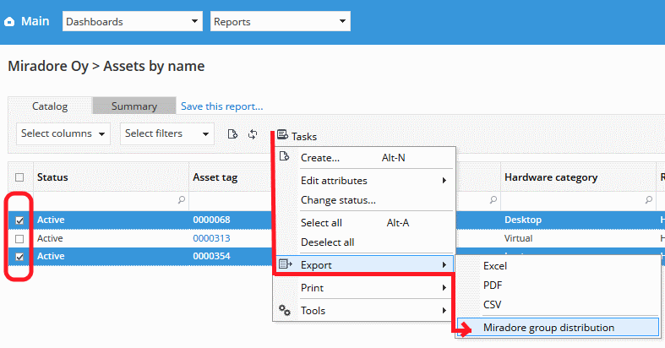Viewport: 665px width, 348px height.
Task: Click the Main home icon
Action: click(x=9, y=22)
